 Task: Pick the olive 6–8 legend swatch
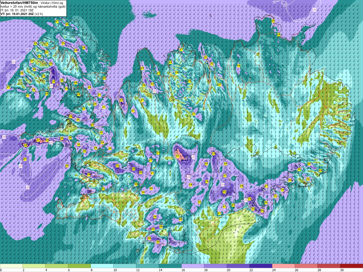tap(79, 266)
